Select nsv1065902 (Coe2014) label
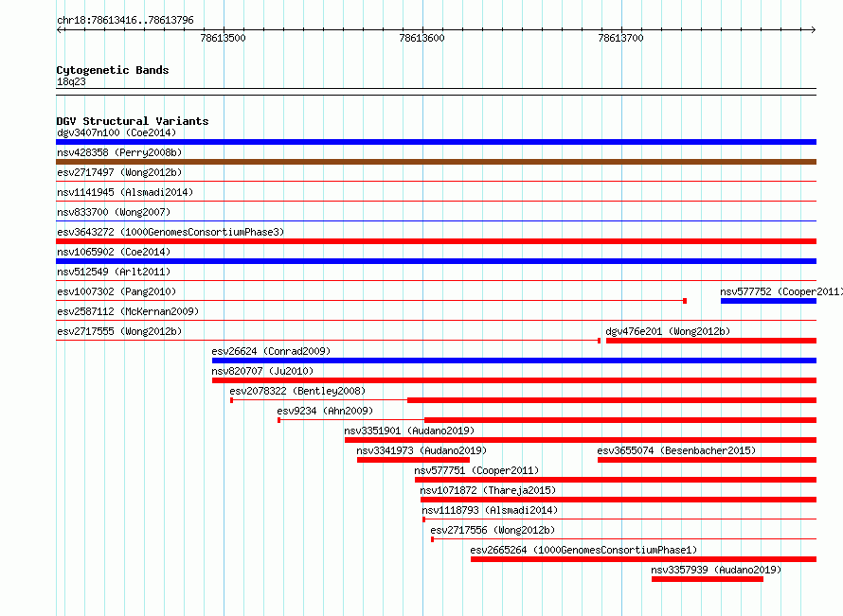The height and width of the screenshot is (616, 843). point(114,252)
